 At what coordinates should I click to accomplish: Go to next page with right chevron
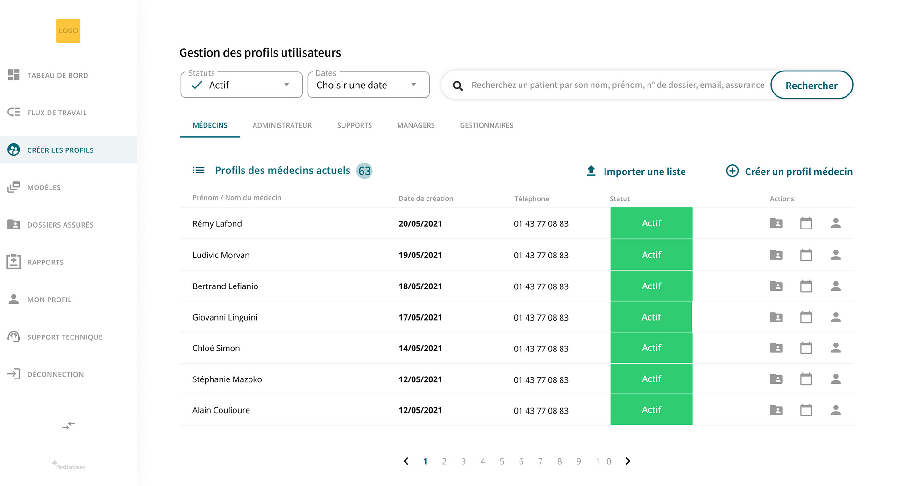tap(628, 461)
